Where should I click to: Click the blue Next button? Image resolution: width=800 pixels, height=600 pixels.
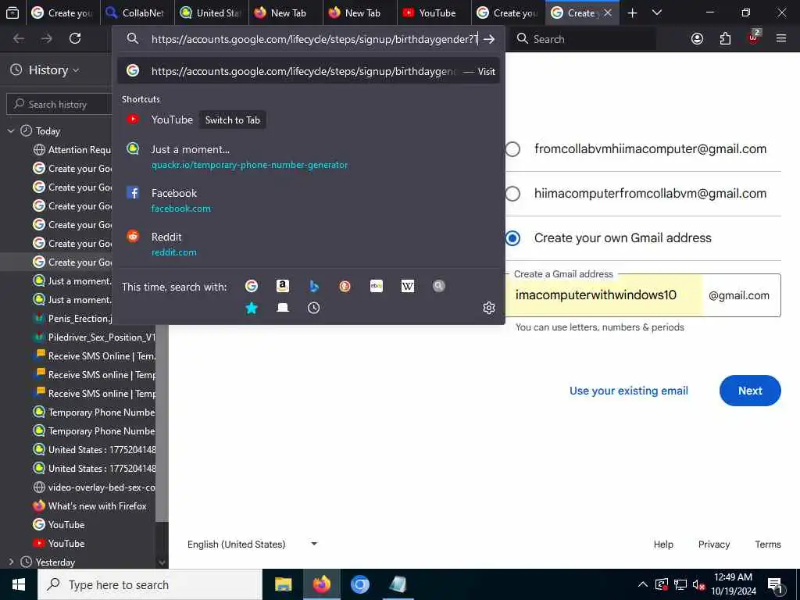point(750,391)
